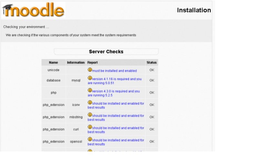Click info icon in php version row
The width and height of the screenshot is (262, 165).
(x=90, y=90)
